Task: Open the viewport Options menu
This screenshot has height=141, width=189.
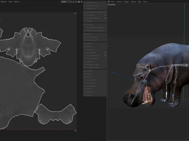Action: pyautogui.click(x=133, y=2)
